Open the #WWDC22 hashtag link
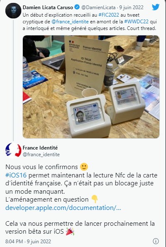Screen dimensions: 166x247 [x=136, y=22]
